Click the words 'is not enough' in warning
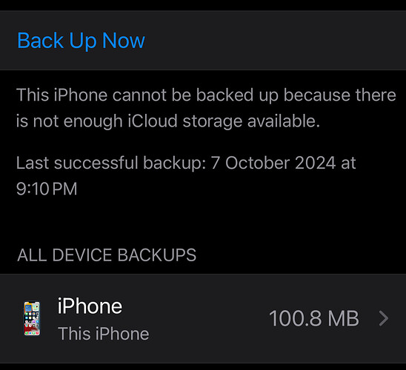 [69, 121]
